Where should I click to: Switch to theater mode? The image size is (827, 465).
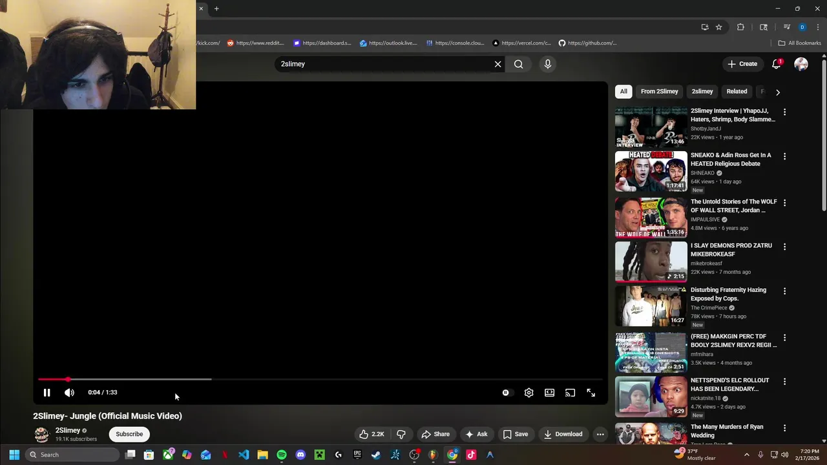(x=549, y=393)
